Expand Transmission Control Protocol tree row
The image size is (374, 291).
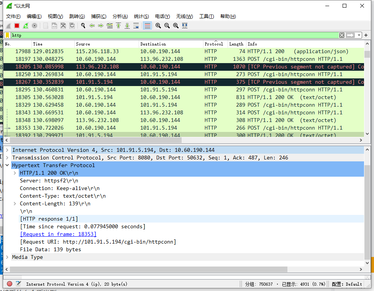(7, 158)
